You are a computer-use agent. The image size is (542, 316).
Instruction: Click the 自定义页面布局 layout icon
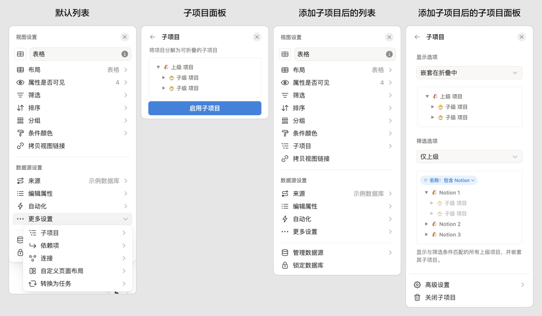[x=33, y=271]
